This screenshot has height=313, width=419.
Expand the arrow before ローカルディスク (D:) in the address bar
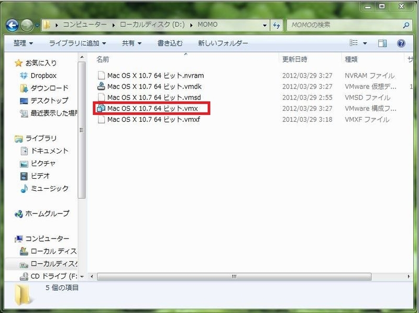pos(113,25)
